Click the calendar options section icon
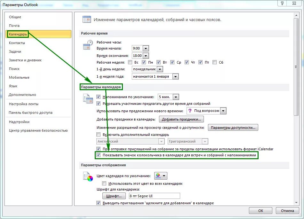 coord(88,99)
